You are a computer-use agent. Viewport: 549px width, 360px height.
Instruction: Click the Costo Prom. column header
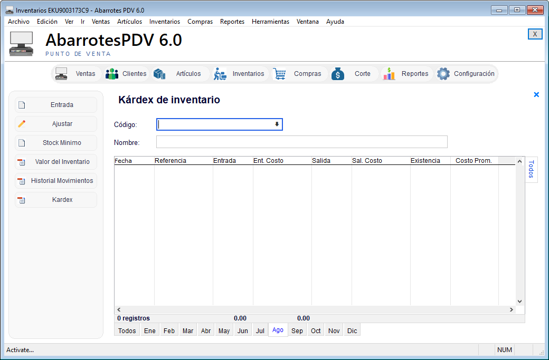coord(475,161)
